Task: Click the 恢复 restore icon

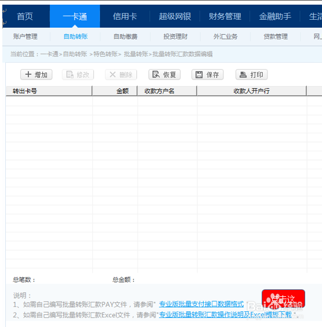Action: (156, 74)
